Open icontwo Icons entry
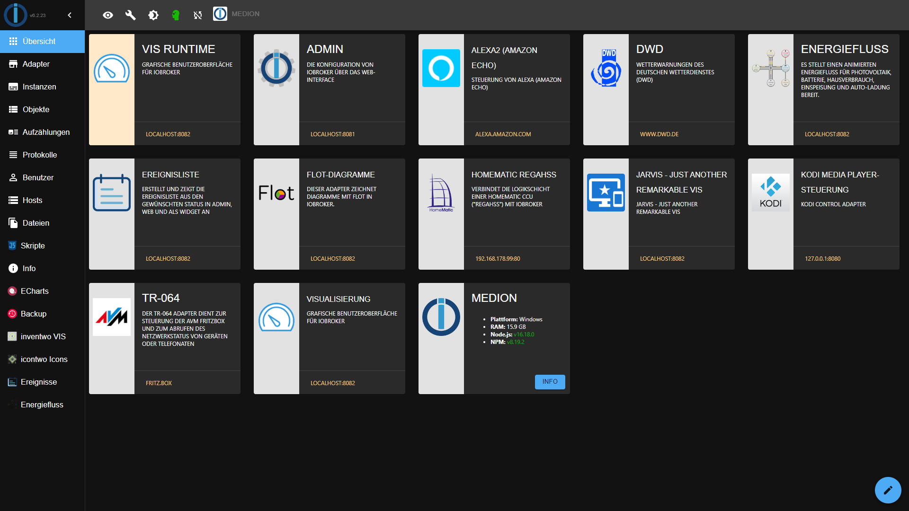 pyautogui.click(x=43, y=359)
